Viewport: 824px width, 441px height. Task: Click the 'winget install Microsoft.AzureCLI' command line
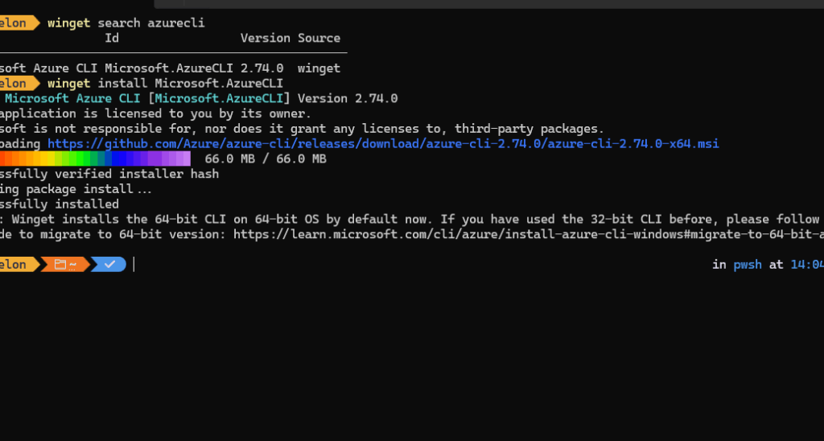pyautogui.click(x=165, y=84)
